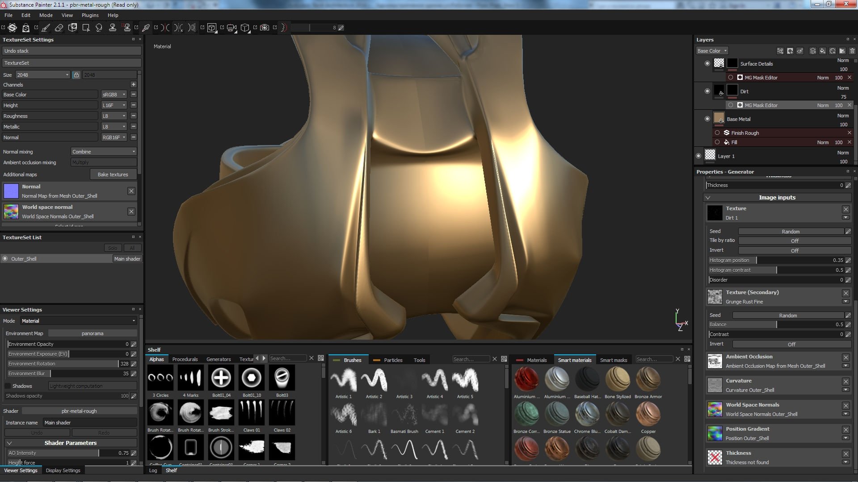Screen dimensions: 858x482
Task: Adjust the Environment Blur slider
Action: [68, 374]
